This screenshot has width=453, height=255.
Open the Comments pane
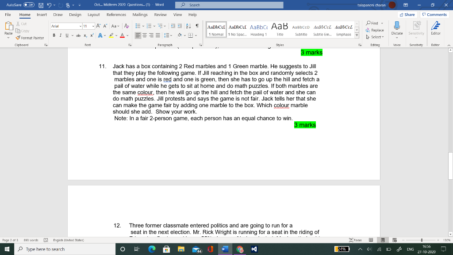click(434, 15)
